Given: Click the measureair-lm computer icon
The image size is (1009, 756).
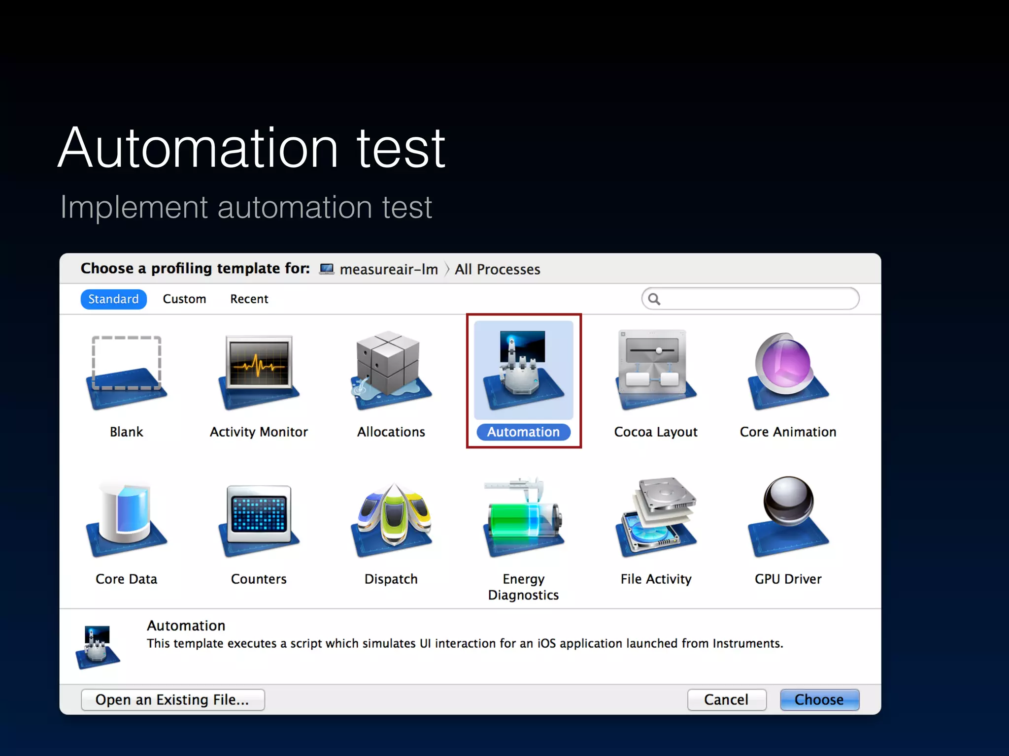Looking at the screenshot, I should pos(327,269).
